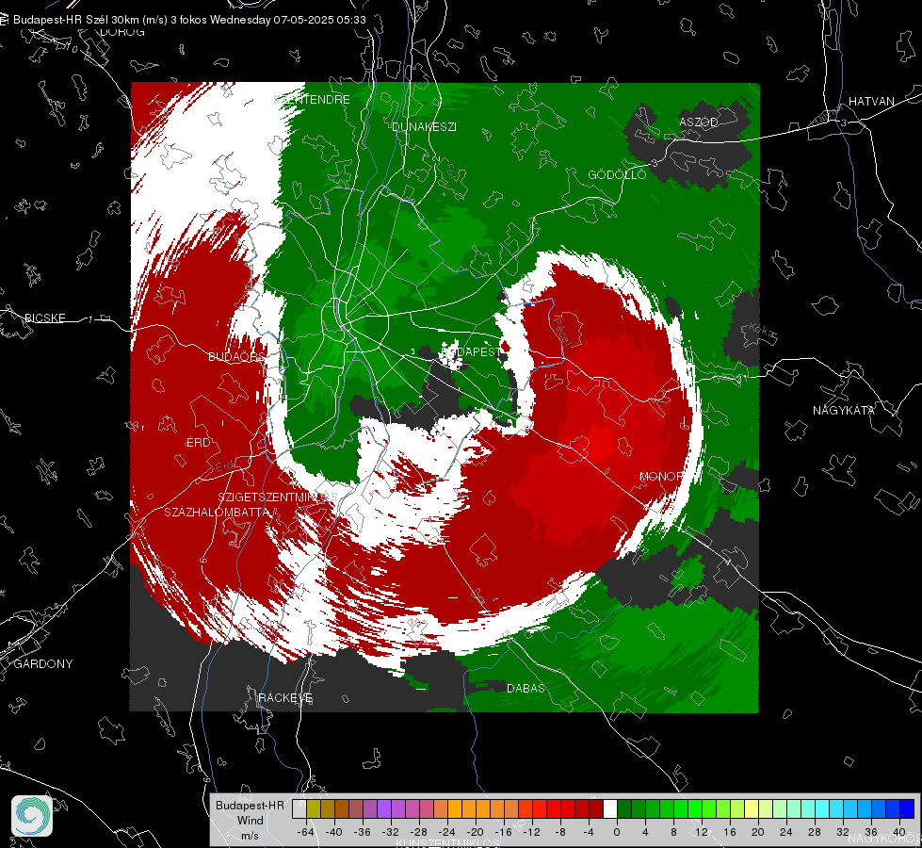Click the Kóka label on gray patch
Viewport: 922px width, 848px height.
[762, 331]
